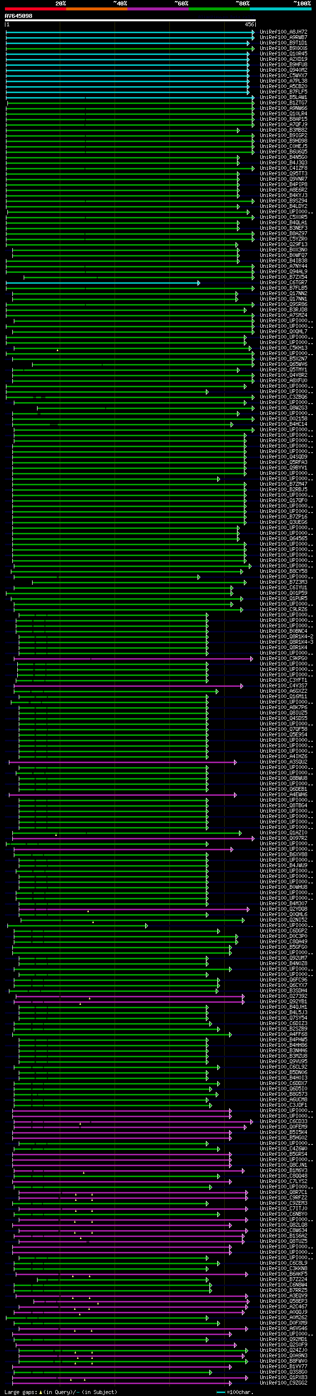Select the UniRef100_A7QFJ9 label

click(x=283, y=125)
